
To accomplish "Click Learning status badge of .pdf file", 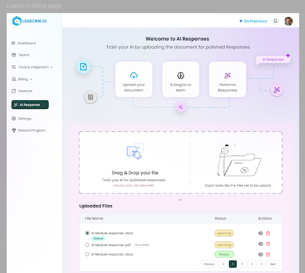I will tap(224, 245).
